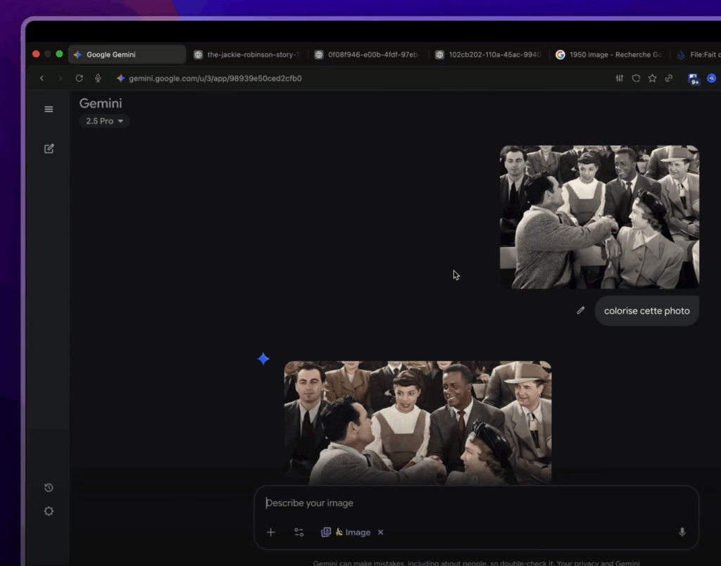Reload the page with the refresh button
Viewport: 721px width, 566px height.
pos(79,78)
